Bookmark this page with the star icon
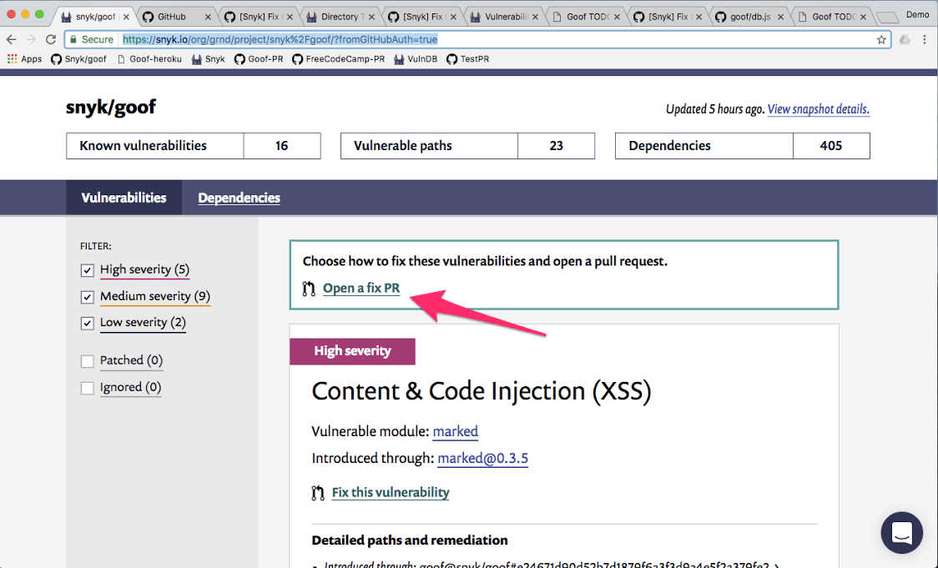This screenshot has width=938, height=568. 881,39
